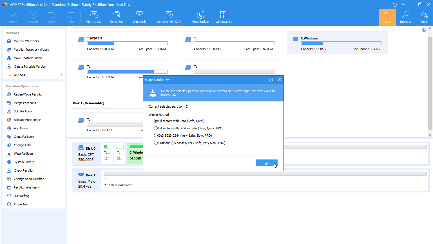Open the hamburger menu in title bar
This screenshot has height=244, width=433.
(403, 5)
